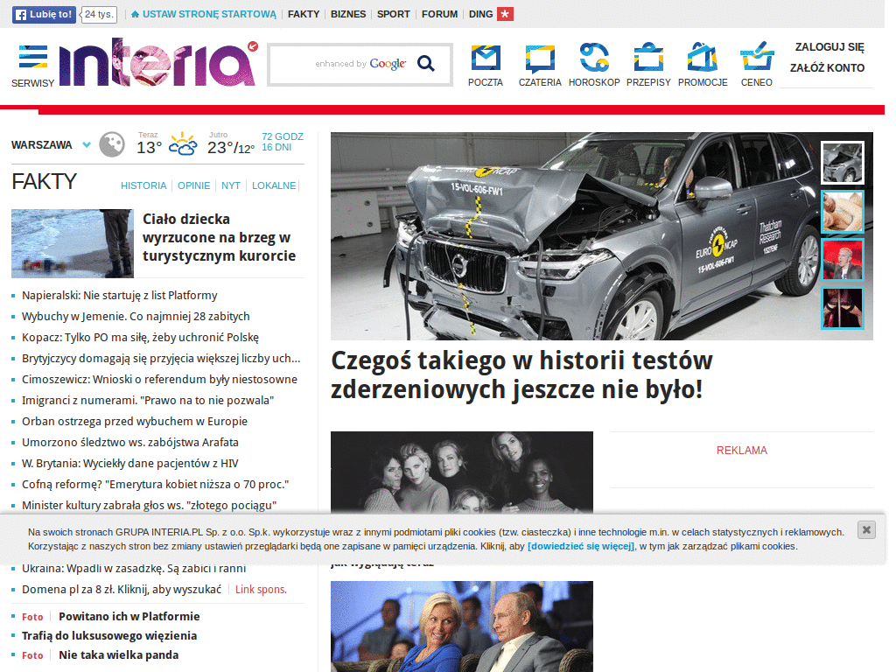Click ZALOGUJ SIĘ link
This screenshot has width=896, height=672.
(829, 47)
